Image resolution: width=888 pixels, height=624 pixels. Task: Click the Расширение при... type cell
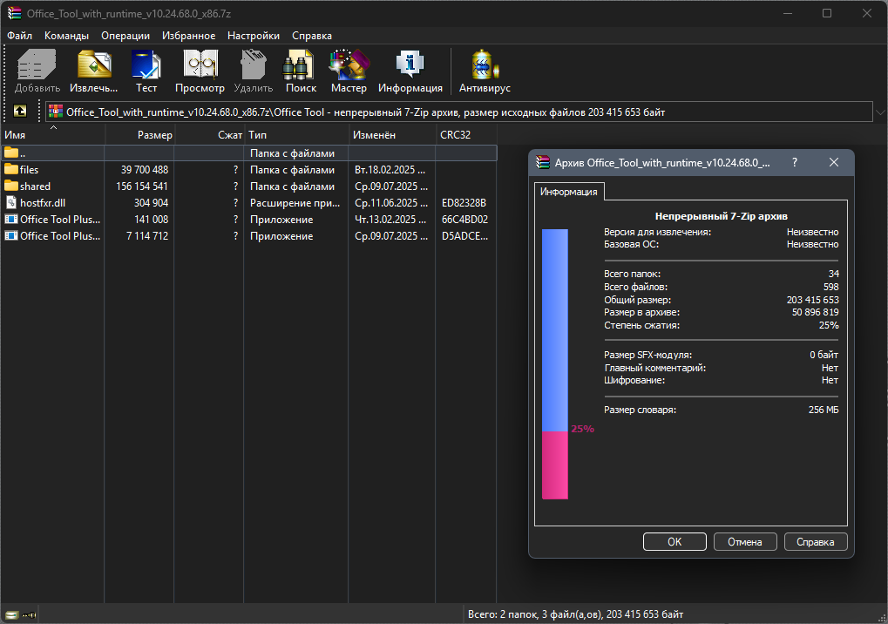(295, 203)
